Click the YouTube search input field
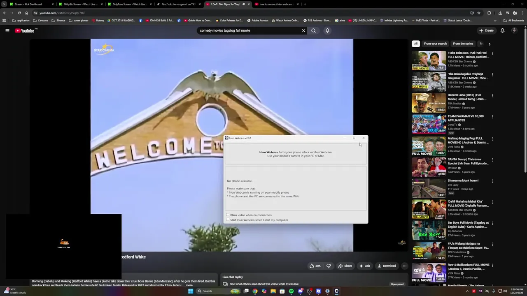This screenshot has width=527, height=296. [249, 30]
